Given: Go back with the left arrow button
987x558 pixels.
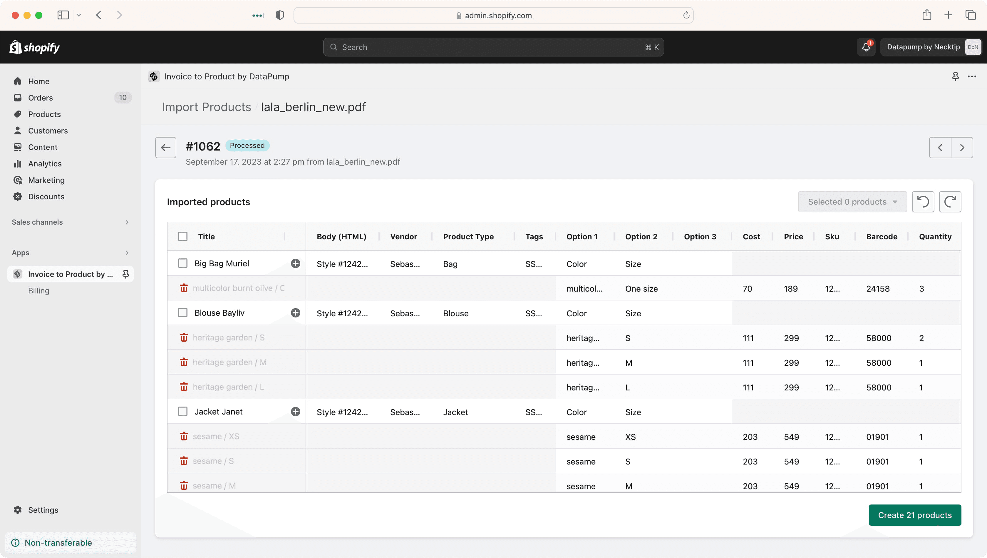Looking at the screenshot, I should 165,148.
